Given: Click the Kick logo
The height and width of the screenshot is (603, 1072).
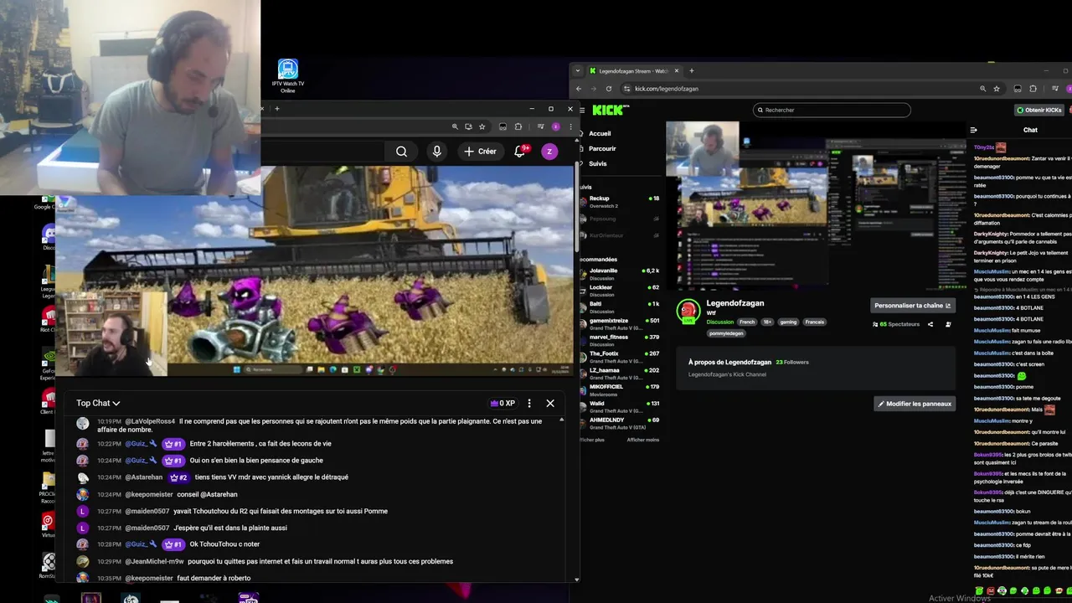Looking at the screenshot, I should click(x=611, y=110).
